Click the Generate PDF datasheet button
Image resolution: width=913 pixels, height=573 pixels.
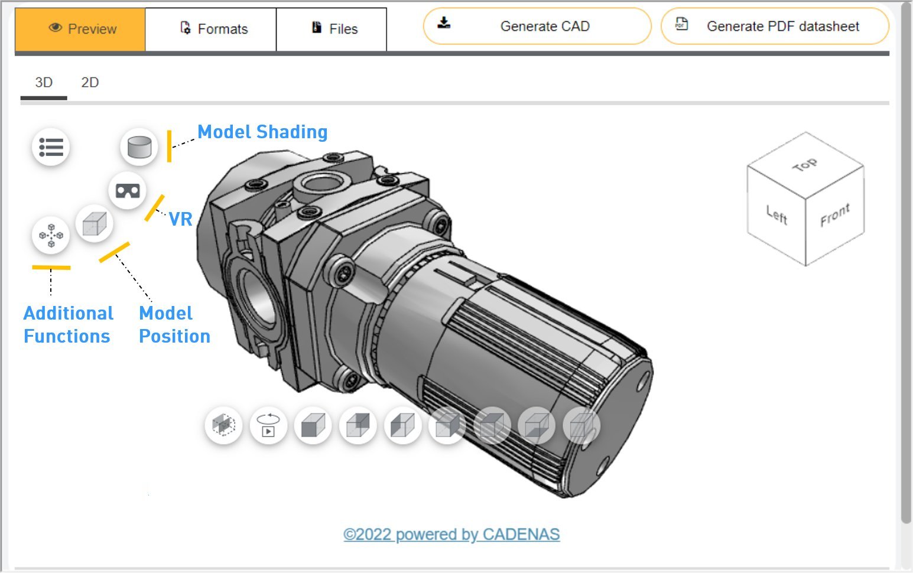click(x=776, y=26)
